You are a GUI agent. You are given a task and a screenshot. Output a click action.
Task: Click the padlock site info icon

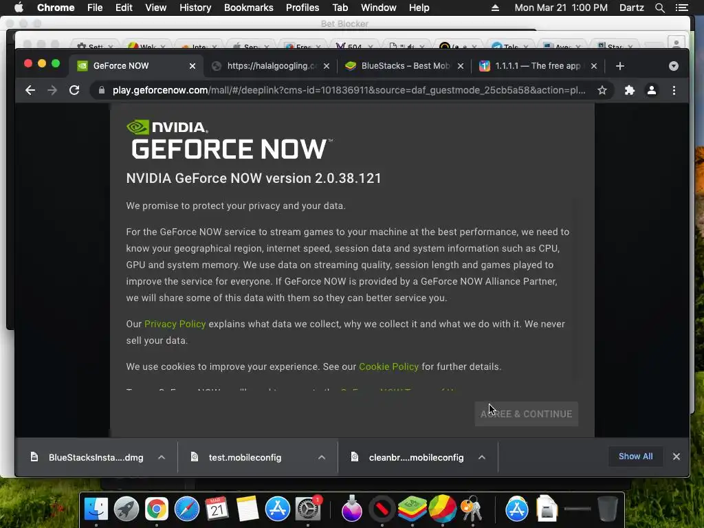tap(102, 90)
